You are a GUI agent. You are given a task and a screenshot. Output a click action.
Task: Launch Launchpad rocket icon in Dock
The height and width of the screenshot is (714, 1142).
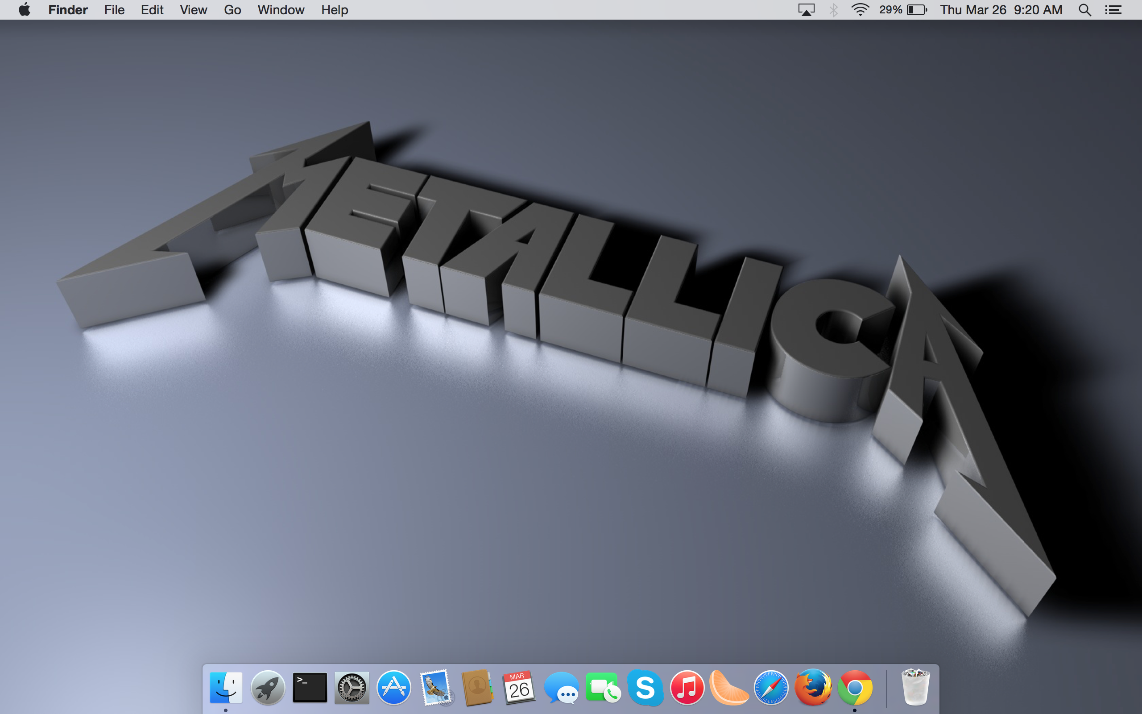tap(268, 688)
